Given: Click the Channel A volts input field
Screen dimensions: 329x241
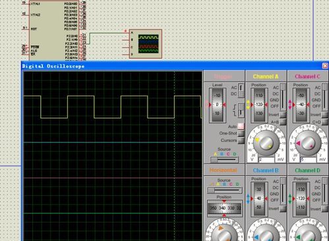Looking at the screenshot, I should [x=266, y=160].
